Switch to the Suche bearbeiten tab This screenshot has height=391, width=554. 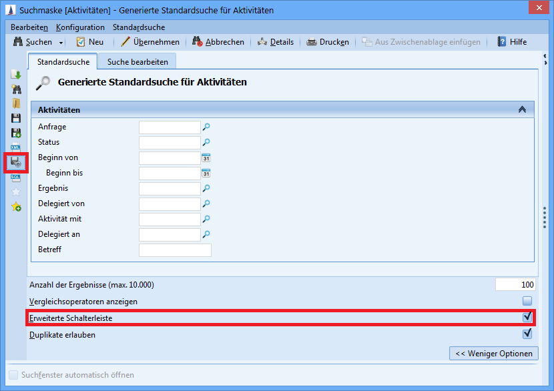137,61
